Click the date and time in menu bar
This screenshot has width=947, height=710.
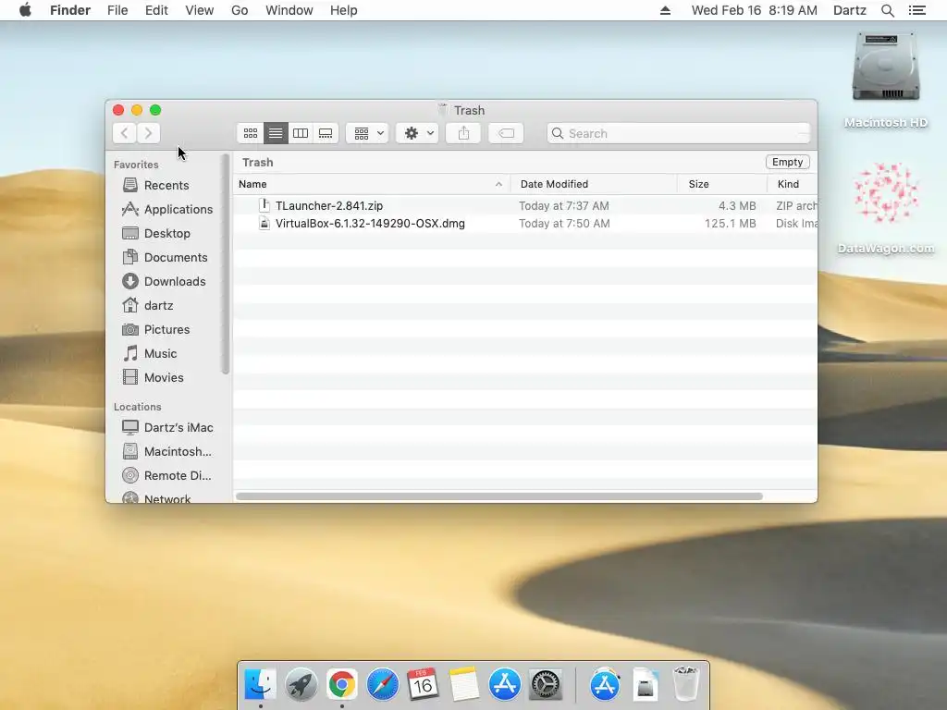pyautogui.click(x=754, y=10)
